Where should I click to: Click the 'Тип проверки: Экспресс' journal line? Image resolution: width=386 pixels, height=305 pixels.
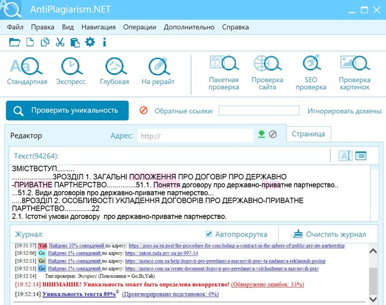pyautogui.click(x=100, y=276)
